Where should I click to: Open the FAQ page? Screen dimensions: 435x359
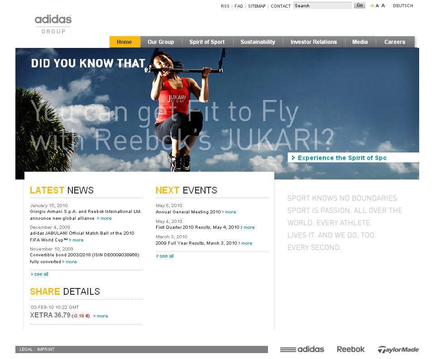pyautogui.click(x=239, y=6)
